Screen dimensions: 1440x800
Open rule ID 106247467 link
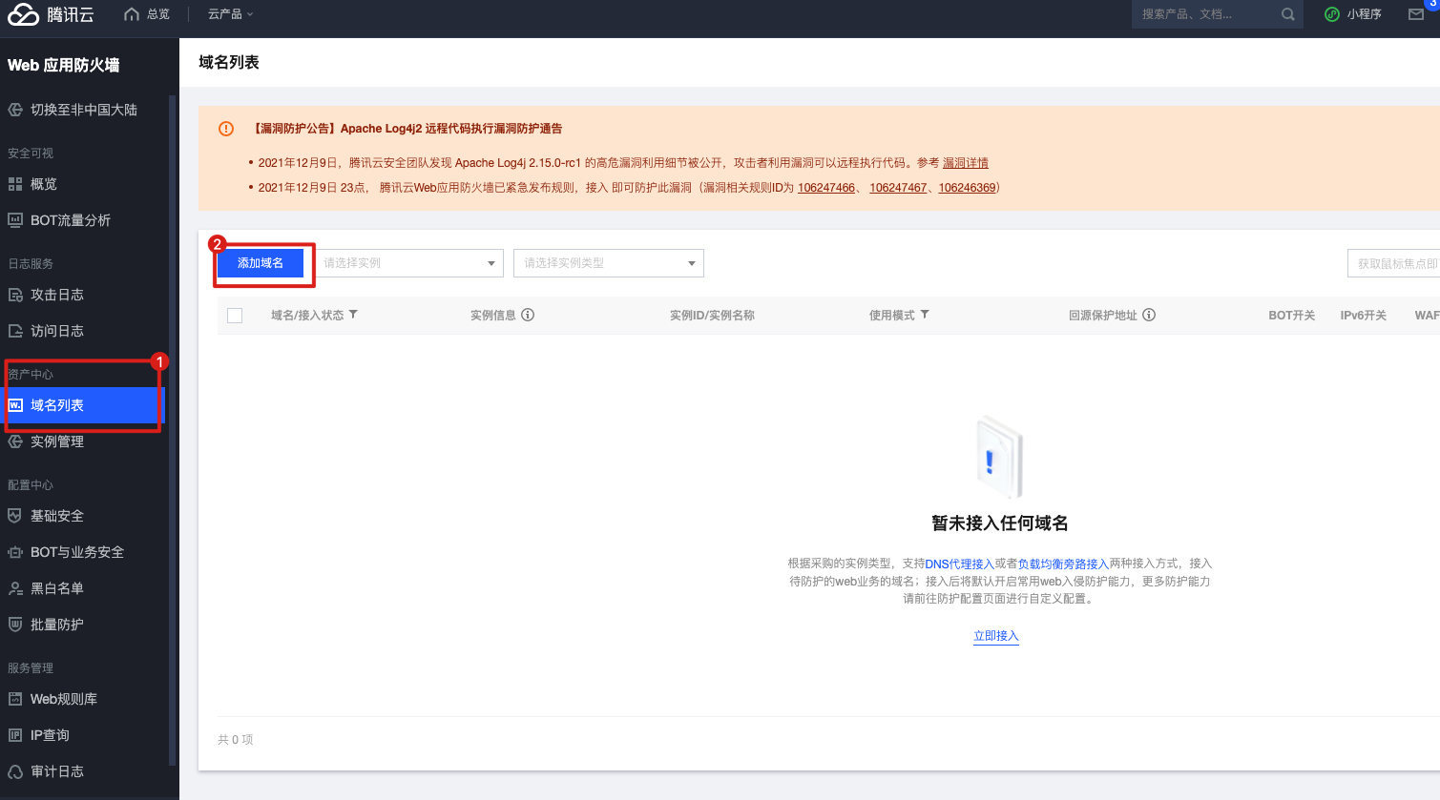[898, 188]
